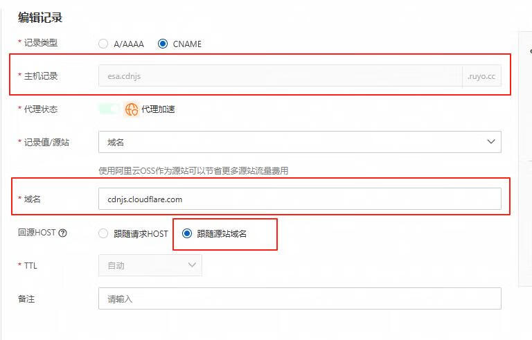
Task: Click the 主机记录 field with esa.cdnjs
Action: pos(280,76)
